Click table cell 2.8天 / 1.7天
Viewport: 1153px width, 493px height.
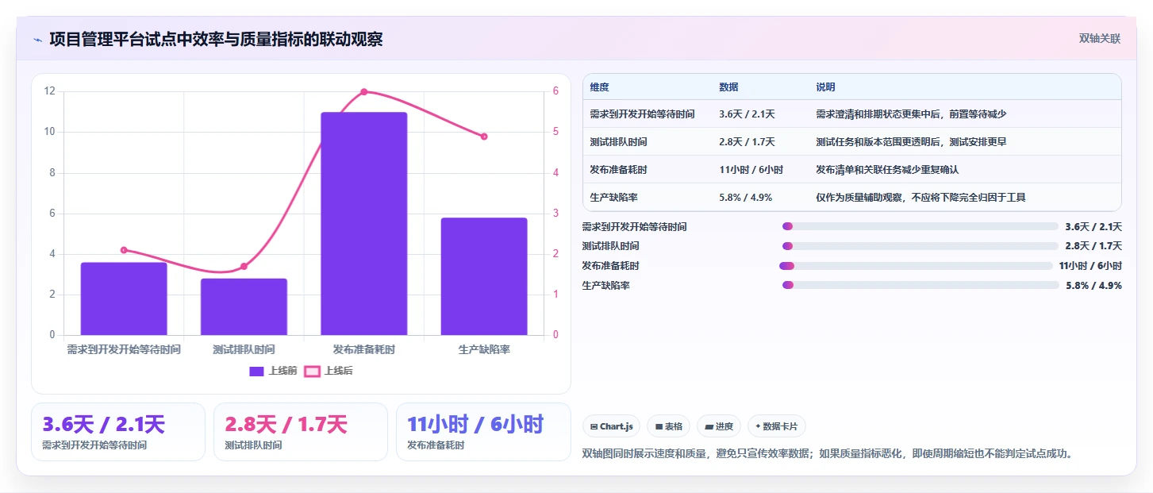point(747,142)
